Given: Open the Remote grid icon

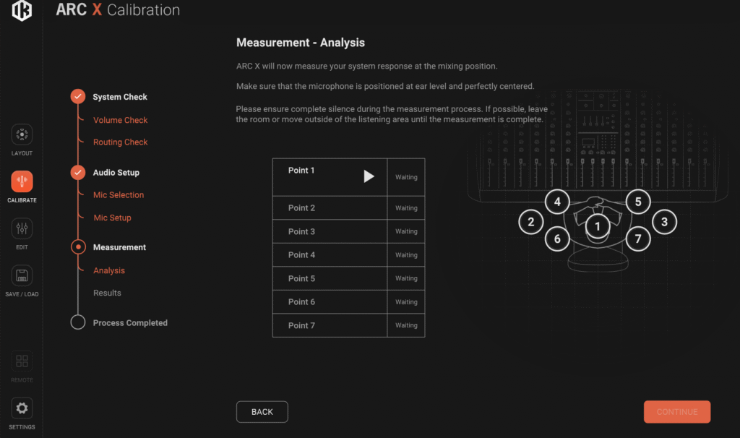Looking at the screenshot, I should click(x=22, y=361).
